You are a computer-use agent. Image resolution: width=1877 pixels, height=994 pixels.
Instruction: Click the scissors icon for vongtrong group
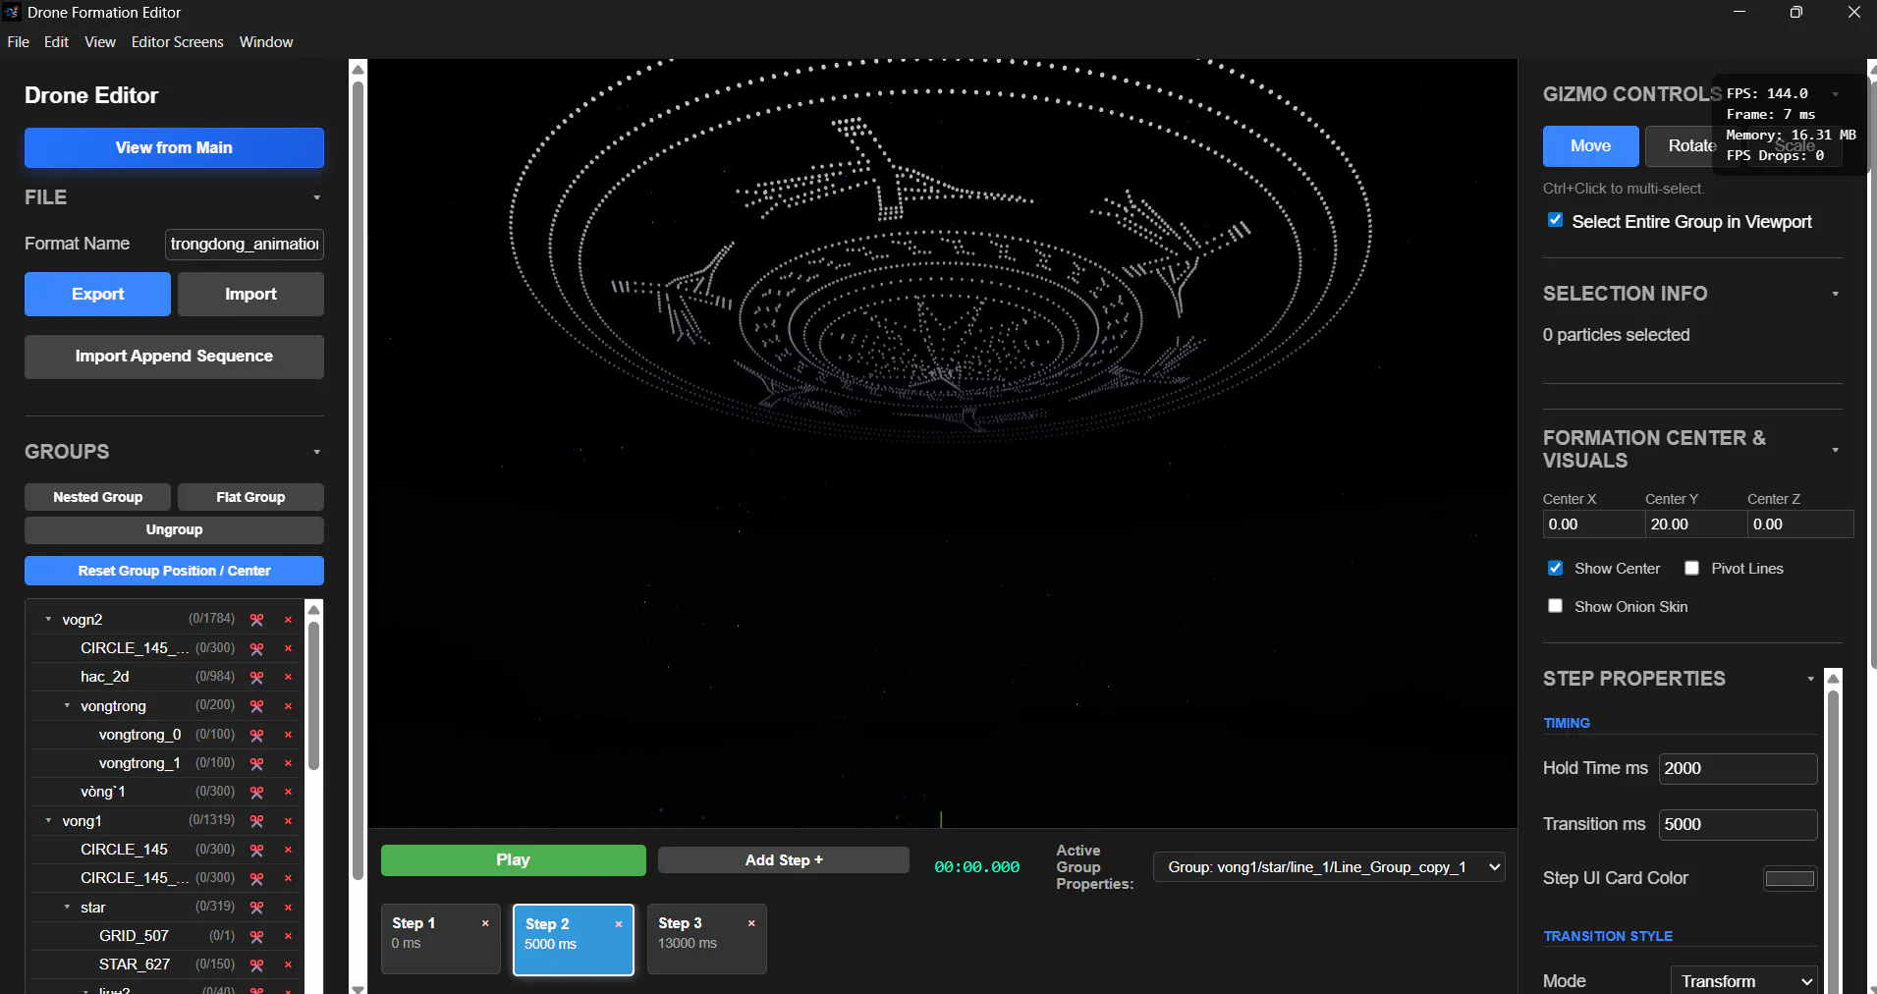coord(256,706)
